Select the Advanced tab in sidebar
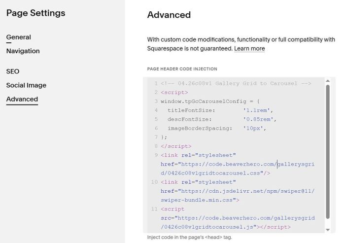 point(22,99)
